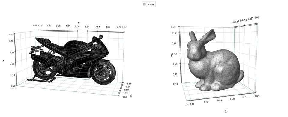Click the Z axis title left of the motorcycle plot

pos(3,61)
